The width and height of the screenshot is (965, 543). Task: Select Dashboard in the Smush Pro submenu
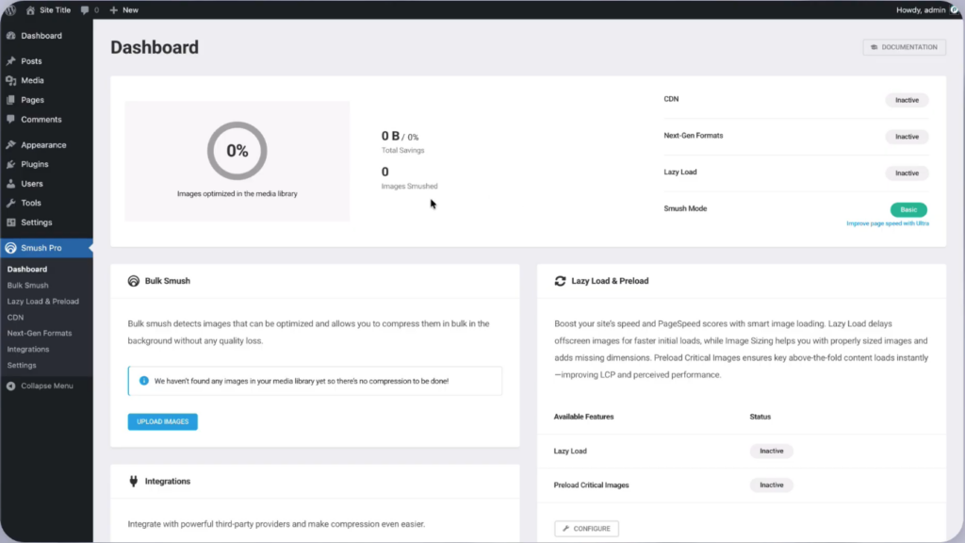click(27, 269)
